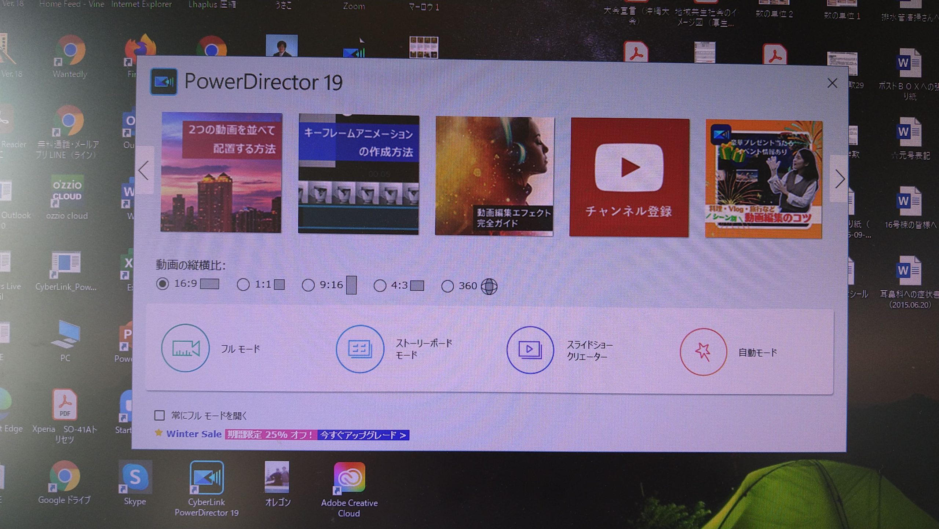Select the 1:1 aspect ratio radio button
The image size is (939, 529).
243,284
